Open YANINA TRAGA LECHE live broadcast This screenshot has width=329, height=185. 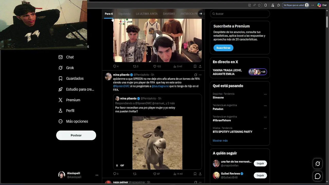[227, 72]
